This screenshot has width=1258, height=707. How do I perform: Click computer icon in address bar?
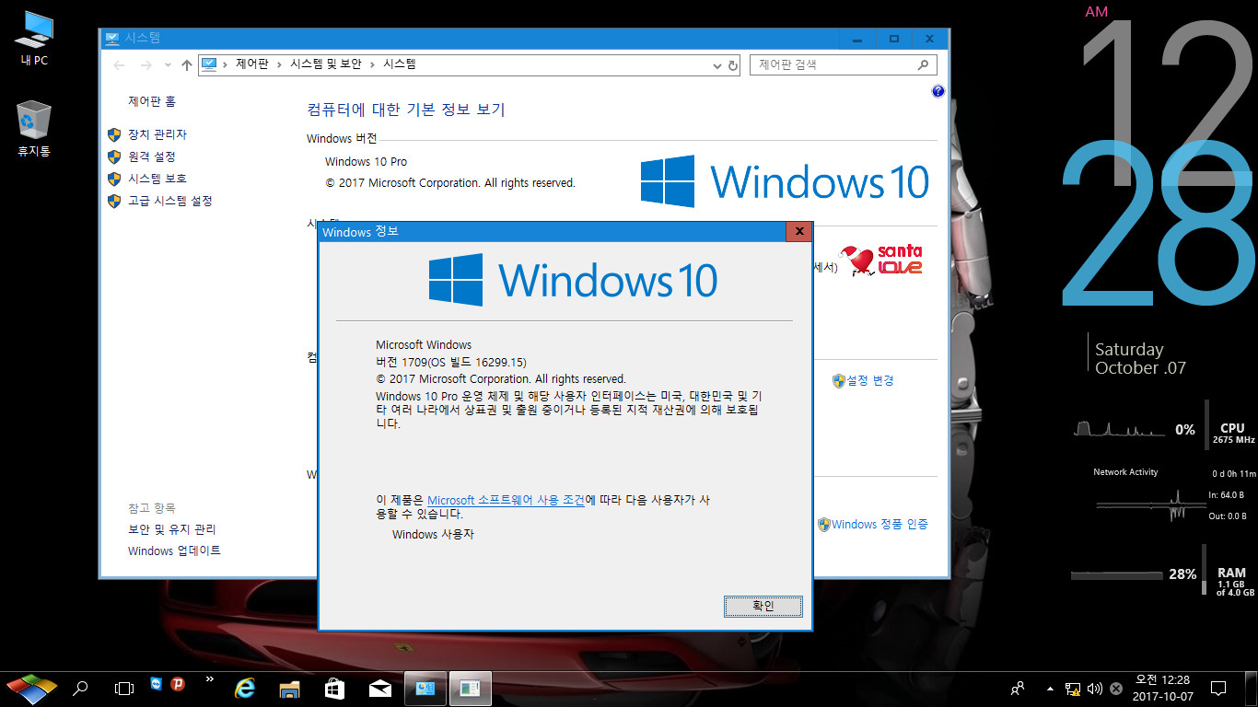tap(209, 64)
